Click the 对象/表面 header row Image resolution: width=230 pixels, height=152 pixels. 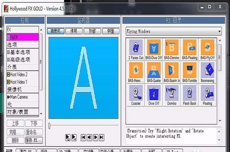(x=23, y=112)
